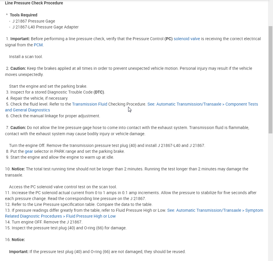Open the solenoid valve link
The image size is (273, 261).
coord(187,39)
